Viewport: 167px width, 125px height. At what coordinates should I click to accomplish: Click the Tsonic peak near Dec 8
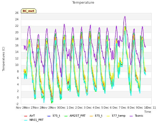(x=125, y=16)
